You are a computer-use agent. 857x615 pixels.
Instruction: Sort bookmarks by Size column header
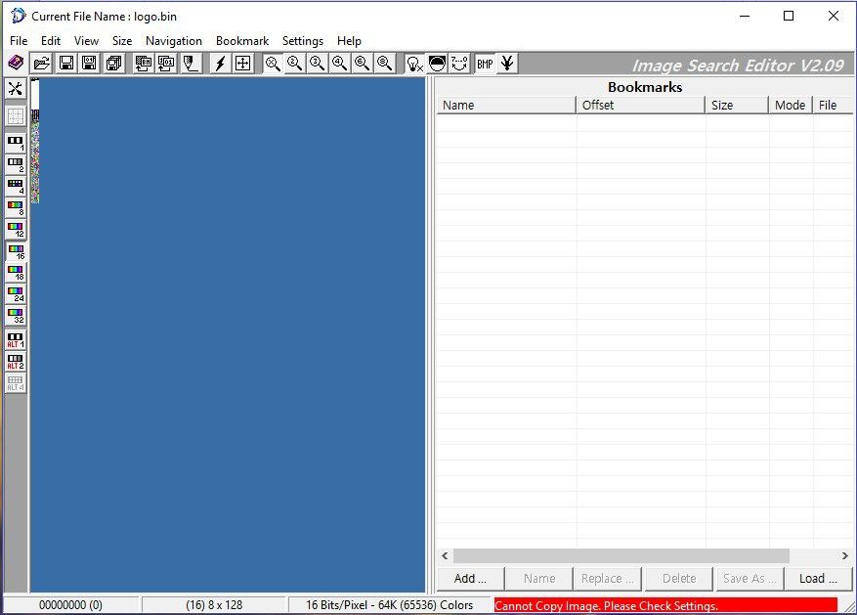(x=737, y=105)
